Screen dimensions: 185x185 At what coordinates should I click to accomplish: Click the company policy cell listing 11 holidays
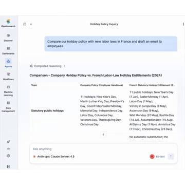(x=102, y=110)
